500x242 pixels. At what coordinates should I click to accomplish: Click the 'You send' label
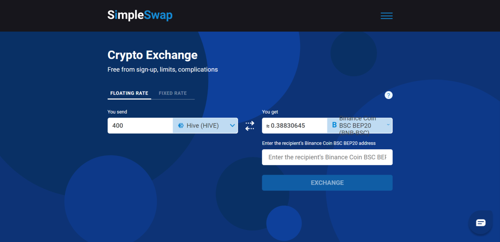click(117, 112)
